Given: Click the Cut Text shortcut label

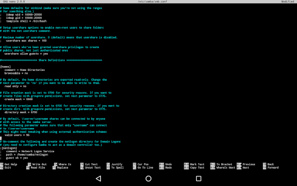Looking at the screenshot, I should click(91, 164).
